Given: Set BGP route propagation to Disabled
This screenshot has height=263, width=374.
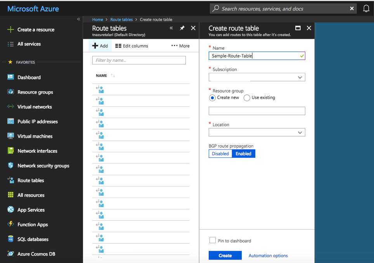Looking at the screenshot, I should [220, 154].
